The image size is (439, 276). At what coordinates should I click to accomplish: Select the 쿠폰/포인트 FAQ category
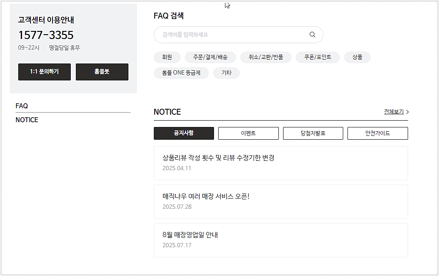point(317,57)
